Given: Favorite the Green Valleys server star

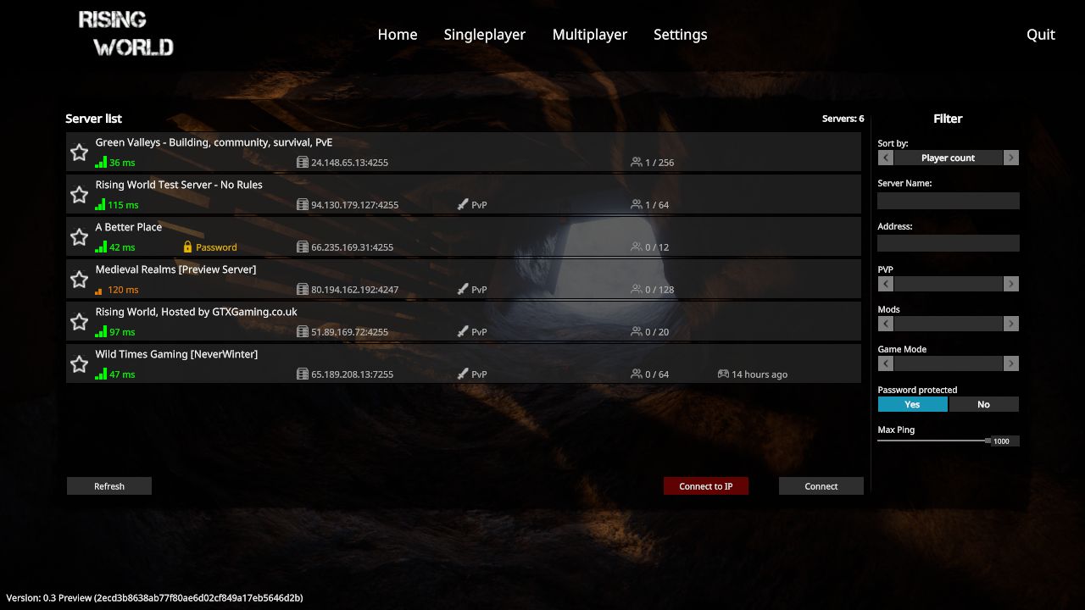Looking at the screenshot, I should [79, 152].
